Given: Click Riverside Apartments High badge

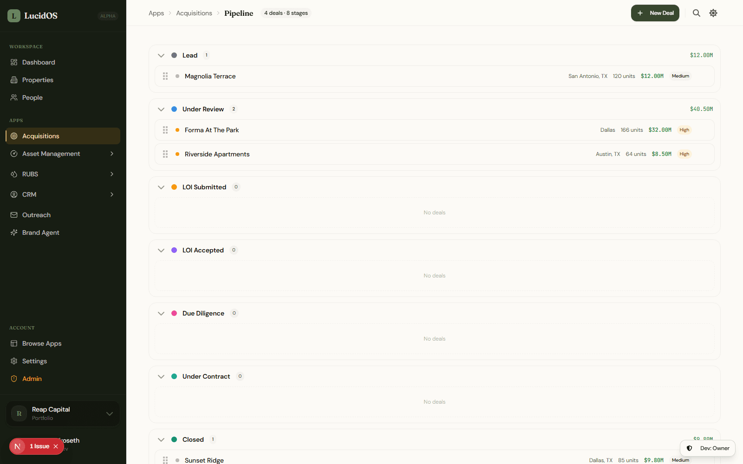Looking at the screenshot, I should click(x=684, y=154).
